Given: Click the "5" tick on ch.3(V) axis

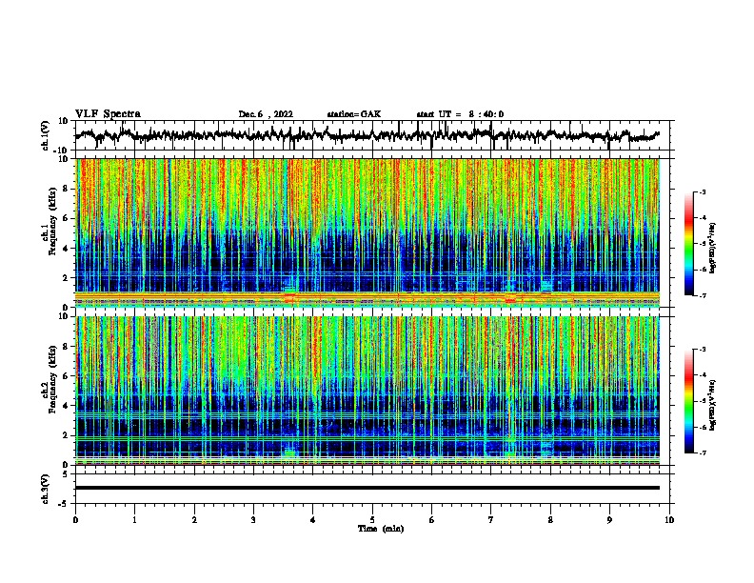Looking at the screenshot, I should point(66,473).
